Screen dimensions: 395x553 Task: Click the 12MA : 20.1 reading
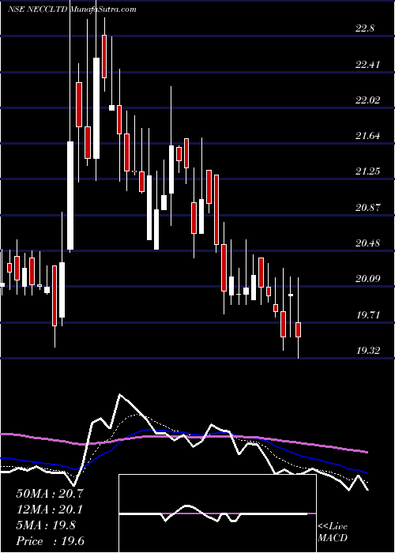[50, 510]
